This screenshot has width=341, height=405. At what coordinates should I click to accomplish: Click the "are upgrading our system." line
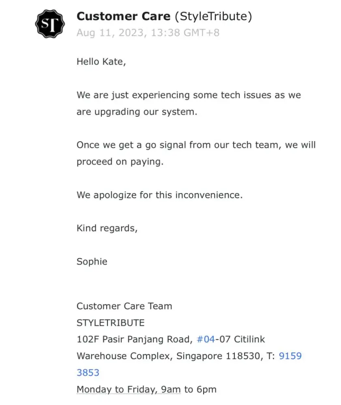137,112
